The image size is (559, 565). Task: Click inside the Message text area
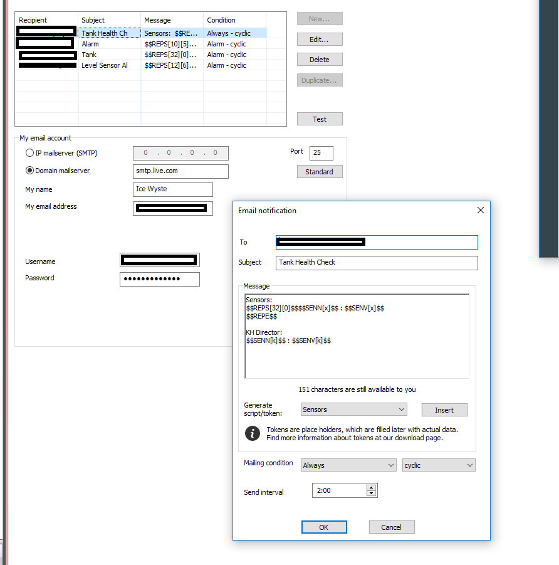[x=357, y=336]
